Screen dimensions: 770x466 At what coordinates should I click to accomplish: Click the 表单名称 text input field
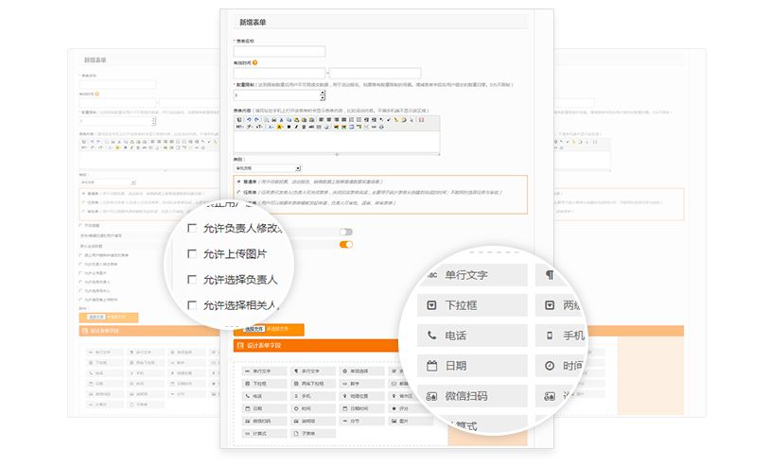pyautogui.click(x=279, y=52)
